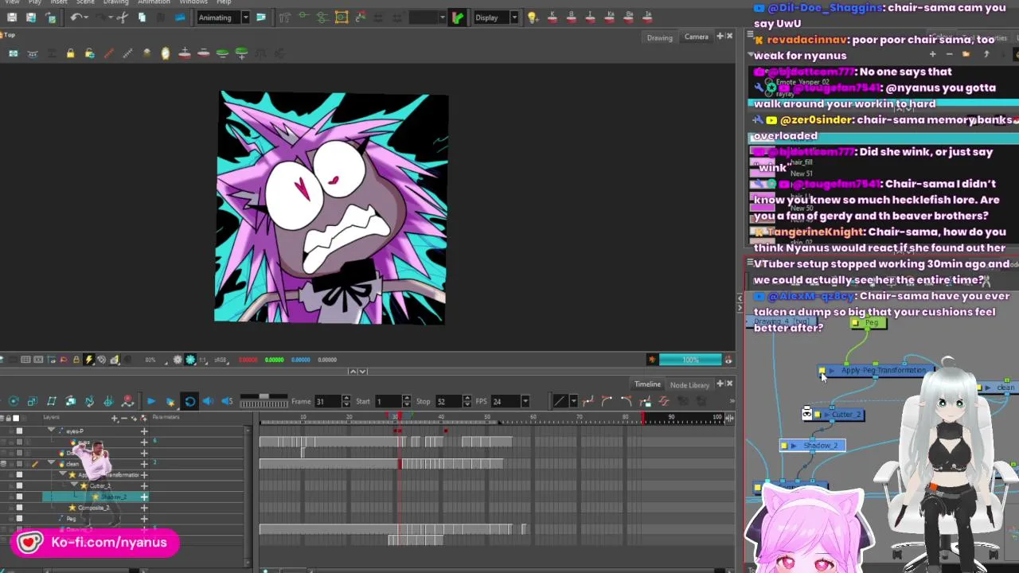Open the Play menu
The width and height of the screenshot is (1019, 573).
34,2
